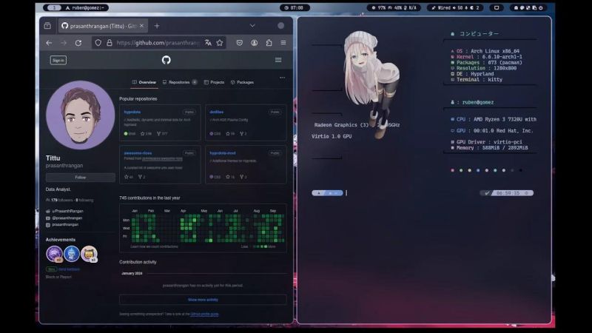This screenshot has height=333, width=592.
Task: Click the CPU and memory stats module
Action: (394, 7)
